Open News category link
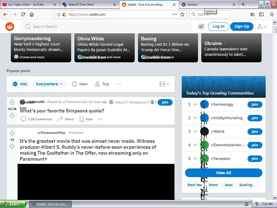 coord(213,185)
